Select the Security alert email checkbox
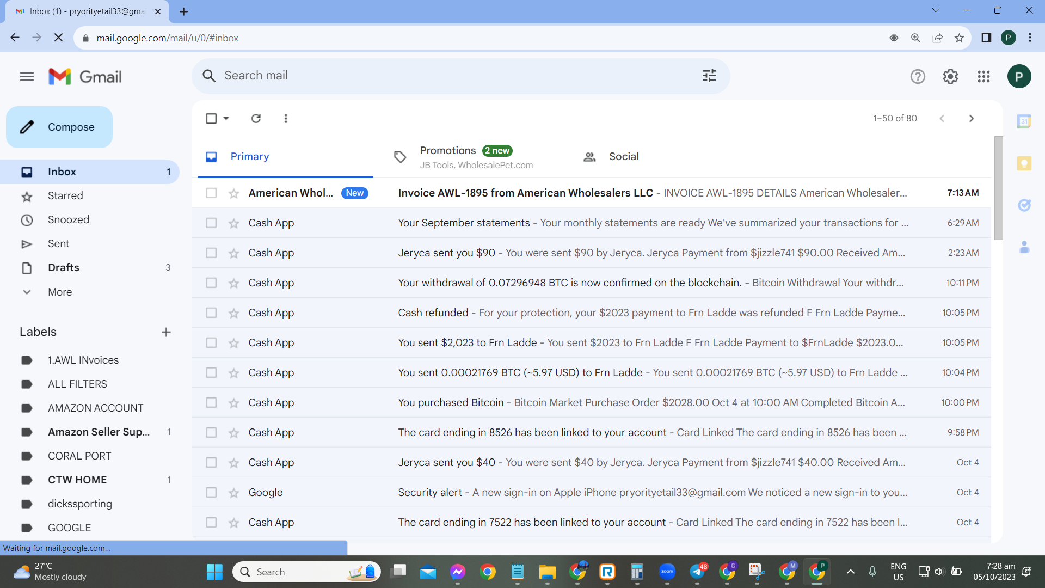Image resolution: width=1045 pixels, height=588 pixels. tap(211, 493)
